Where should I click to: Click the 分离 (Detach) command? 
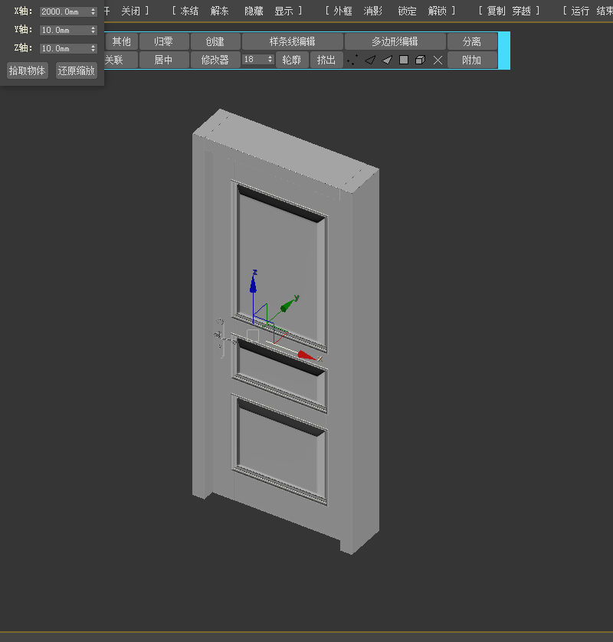tap(473, 41)
